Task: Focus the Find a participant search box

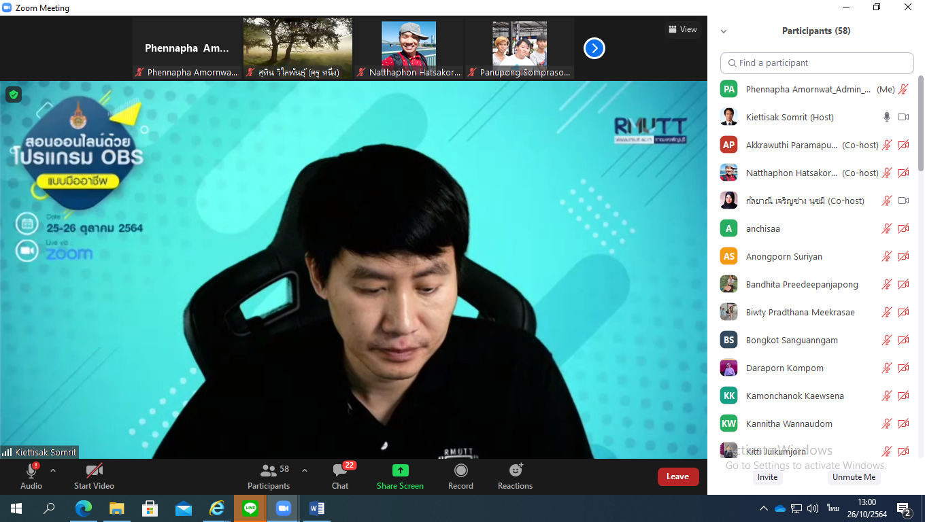Action: tap(817, 63)
